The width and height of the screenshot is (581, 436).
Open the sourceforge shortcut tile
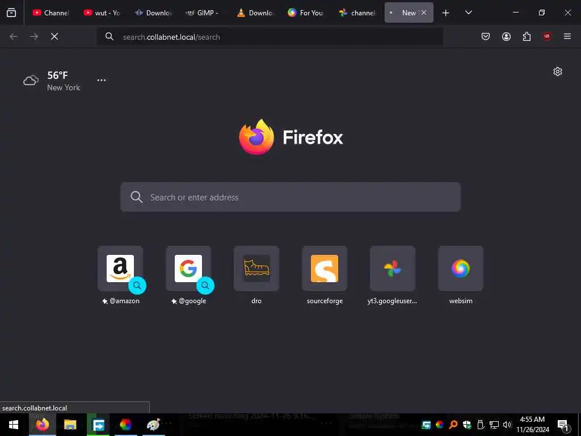coord(325,269)
